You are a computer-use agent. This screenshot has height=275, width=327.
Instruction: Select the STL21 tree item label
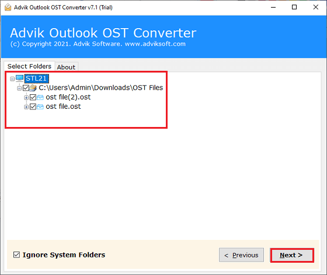click(x=36, y=78)
